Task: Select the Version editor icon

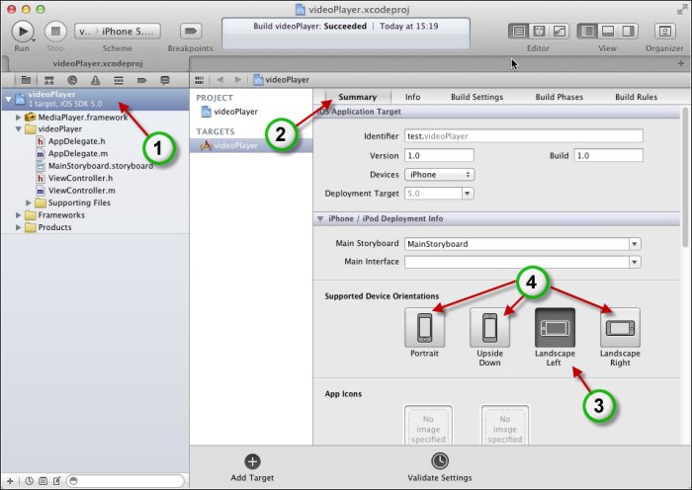Action: pos(559,31)
